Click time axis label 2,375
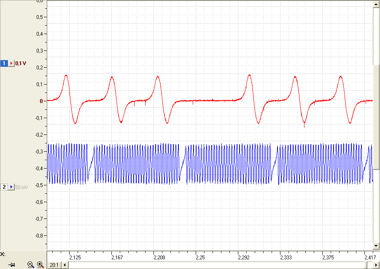This screenshot has height=269, width=380. (328, 257)
